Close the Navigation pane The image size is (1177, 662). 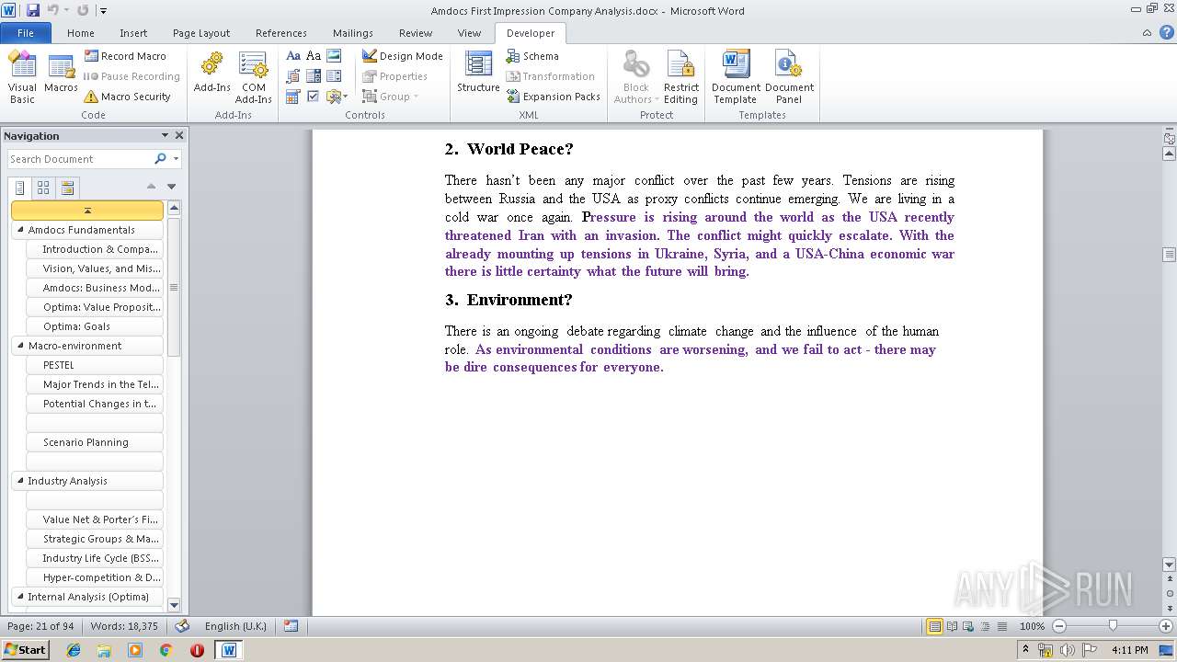coord(179,135)
